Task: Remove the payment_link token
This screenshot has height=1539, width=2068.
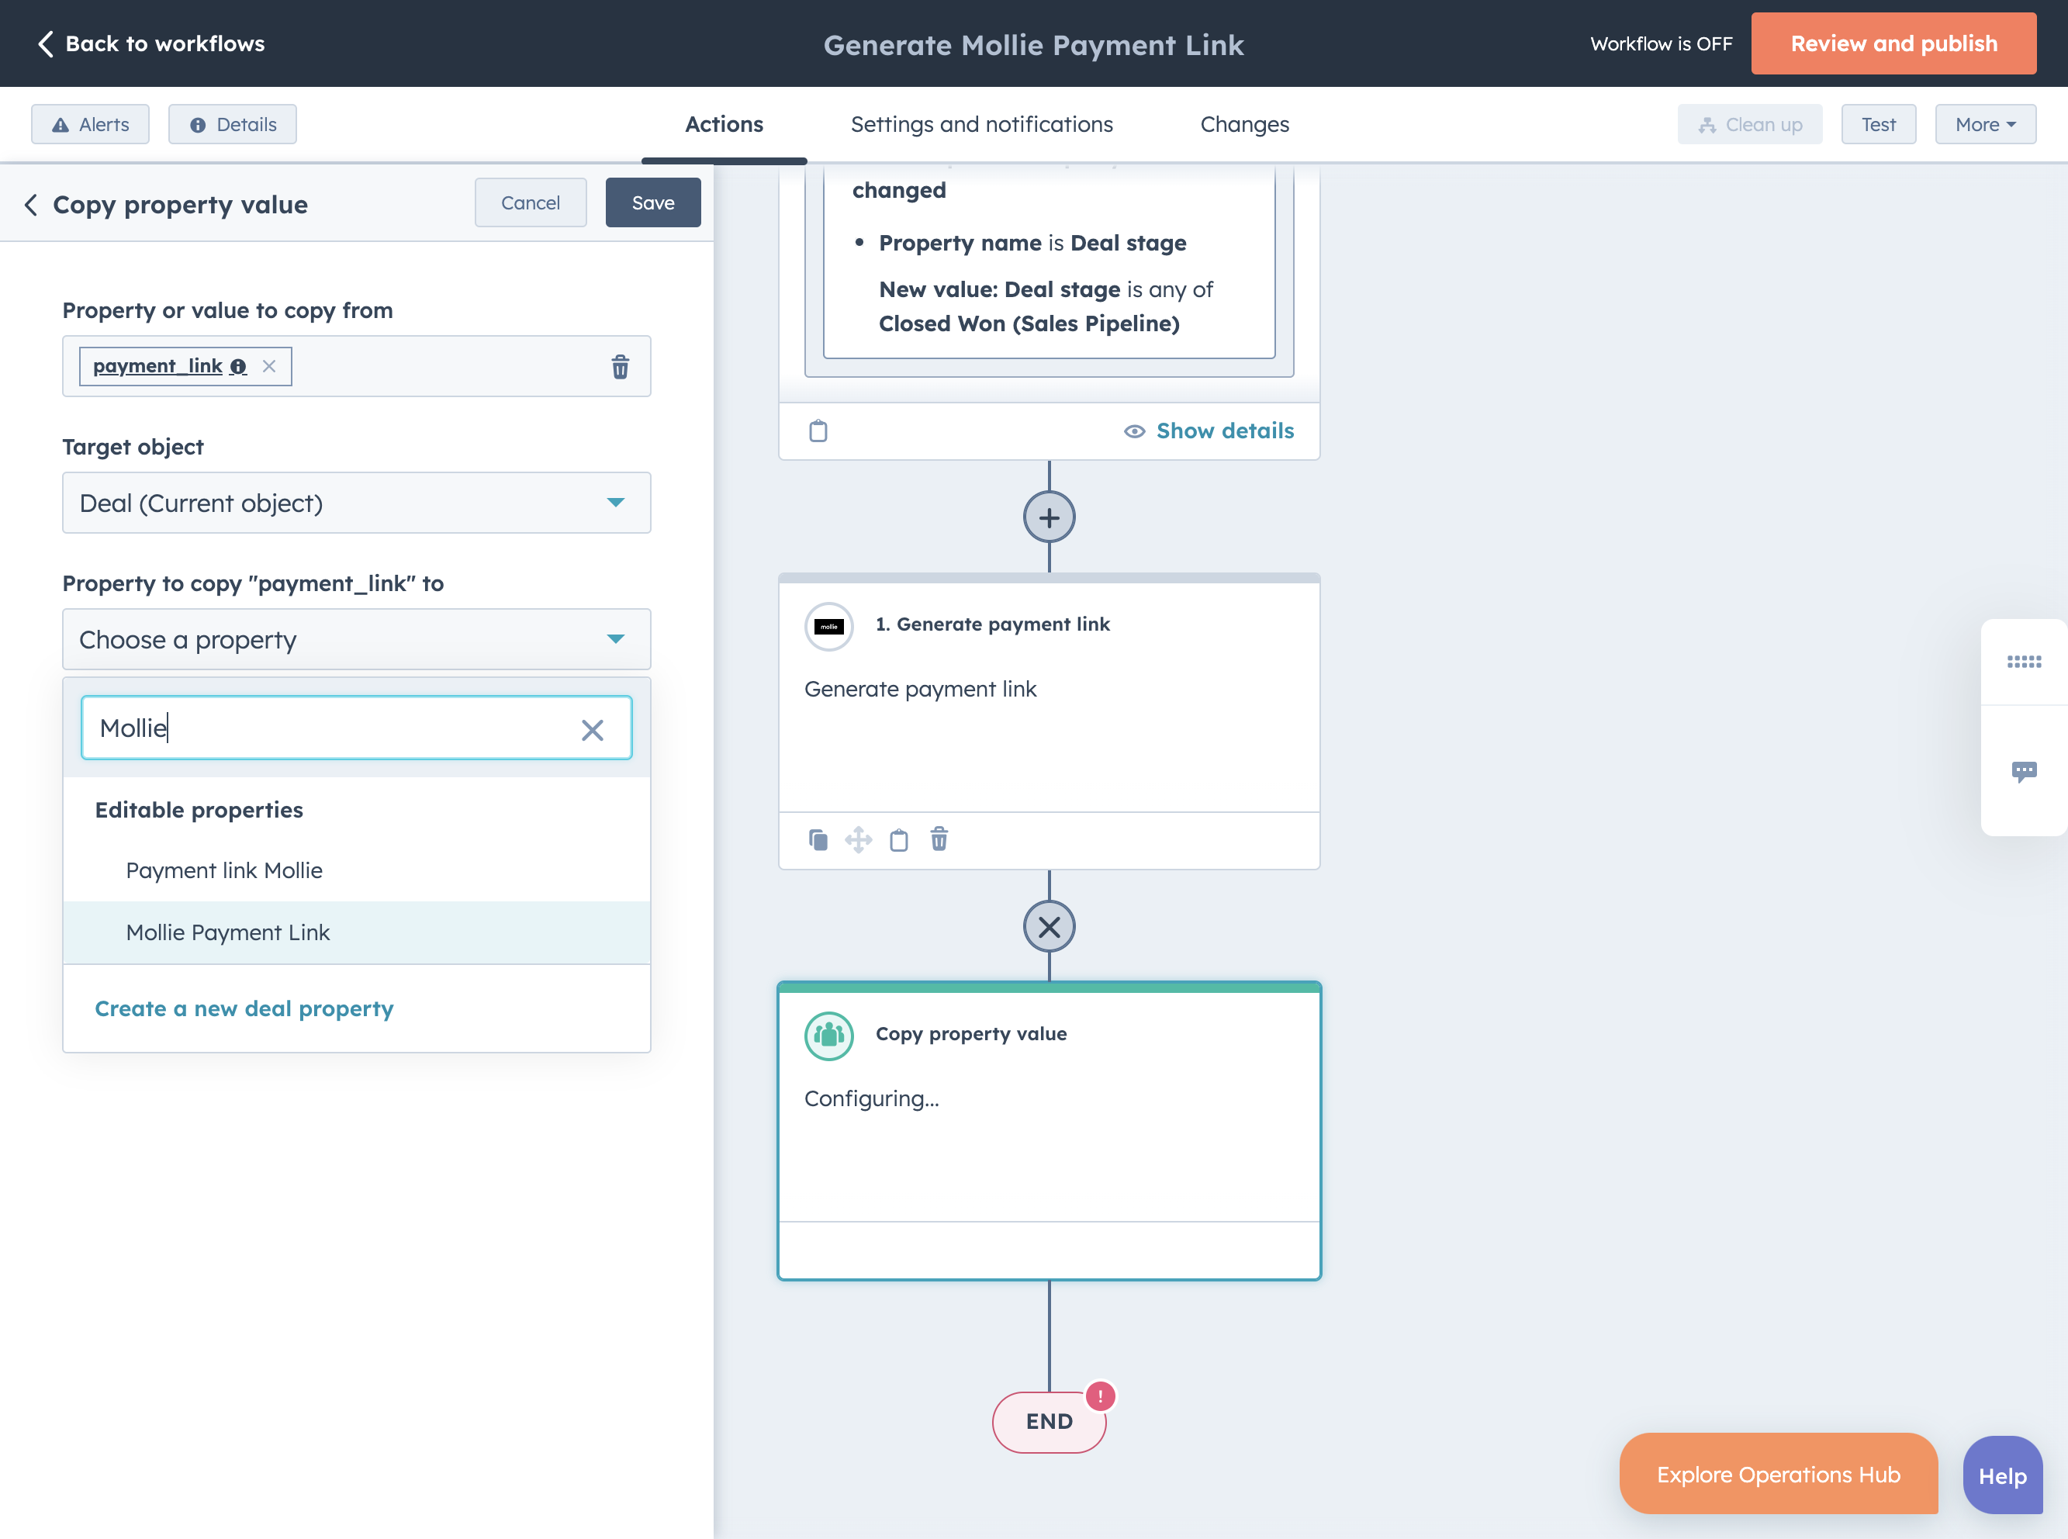Action: tap(269, 366)
